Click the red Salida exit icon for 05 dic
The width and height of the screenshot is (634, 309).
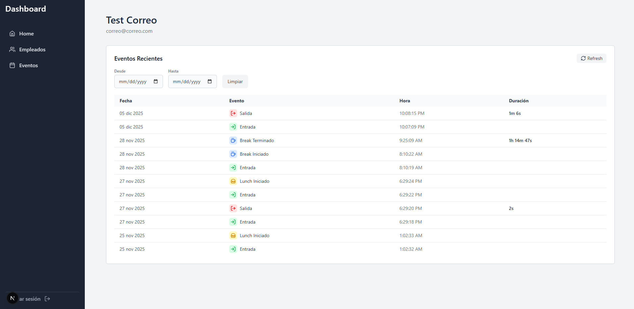(x=233, y=113)
